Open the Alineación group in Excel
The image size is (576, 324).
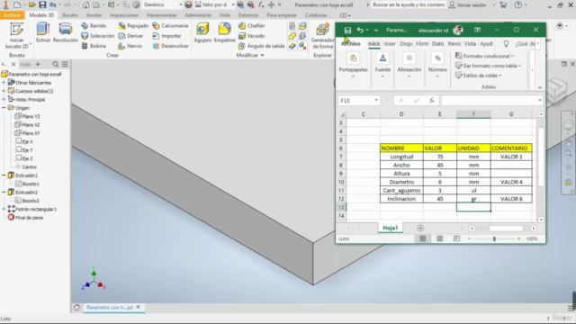pos(409,66)
